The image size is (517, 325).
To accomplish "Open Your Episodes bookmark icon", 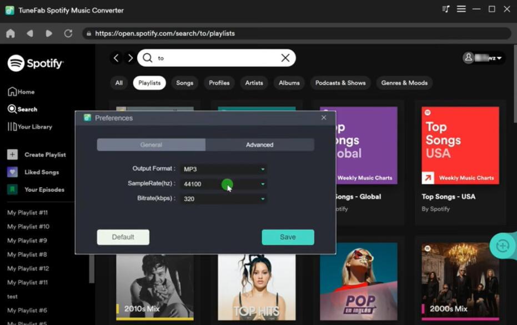I will [13, 189].
